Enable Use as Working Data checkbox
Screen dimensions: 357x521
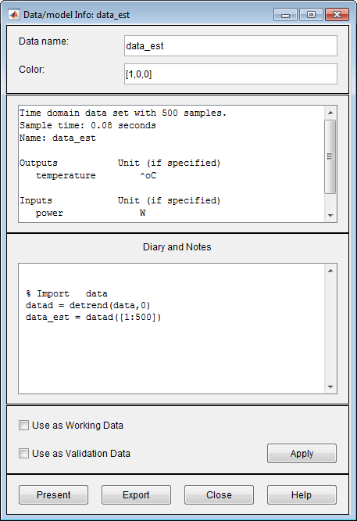tap(23, 426)
